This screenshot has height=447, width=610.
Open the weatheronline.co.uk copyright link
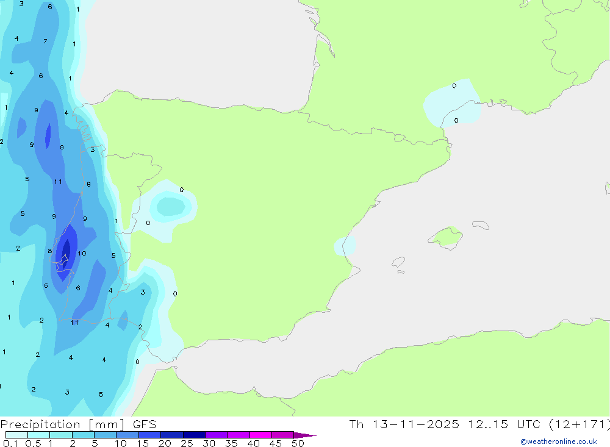559,442
